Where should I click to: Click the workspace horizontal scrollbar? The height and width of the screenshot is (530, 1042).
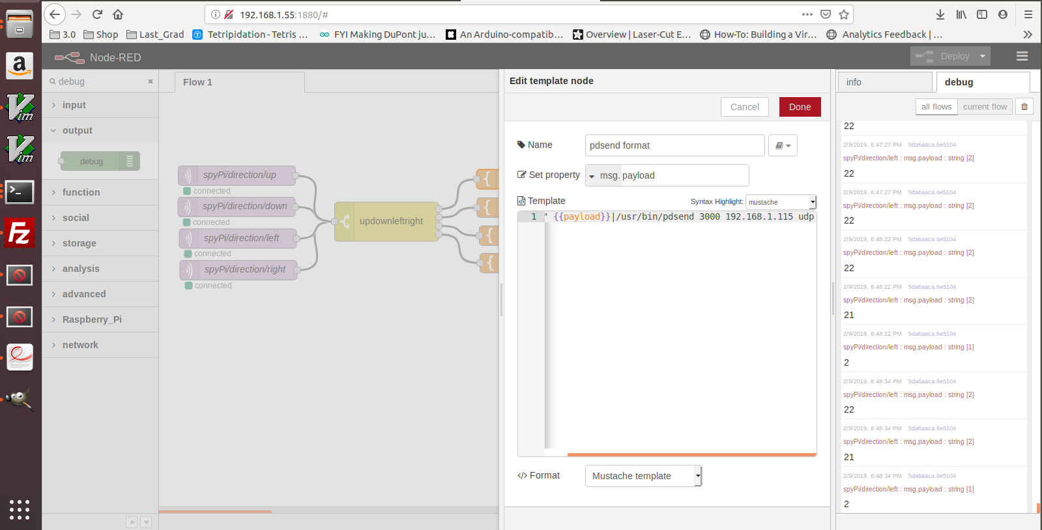(215, 512)
